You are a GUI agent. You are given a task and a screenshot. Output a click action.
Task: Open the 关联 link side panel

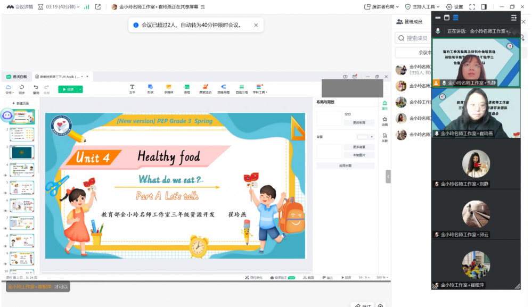(384, 138)
